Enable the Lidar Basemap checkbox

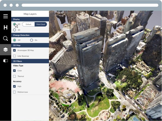click(x=15, y=56)
